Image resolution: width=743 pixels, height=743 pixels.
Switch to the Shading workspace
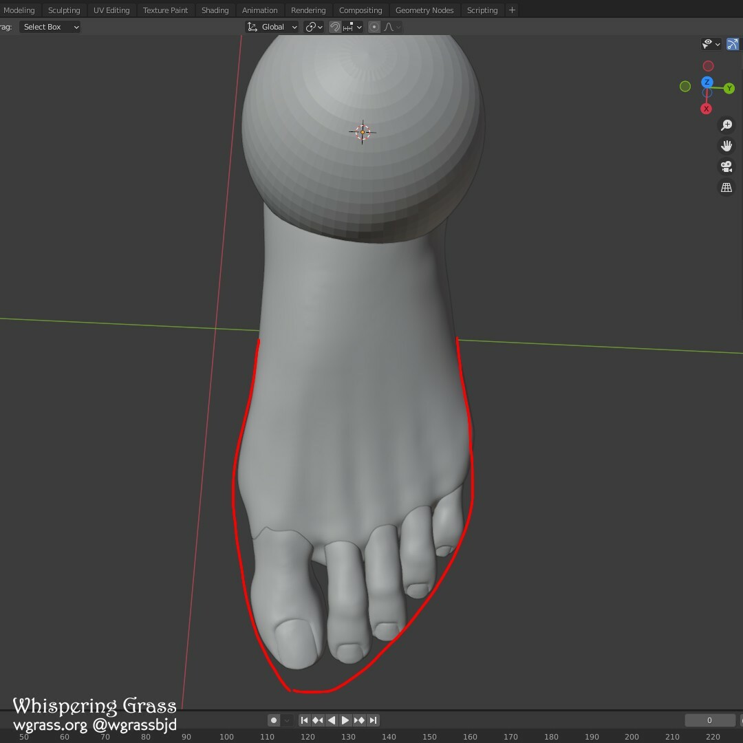click(x=215, y=10)
